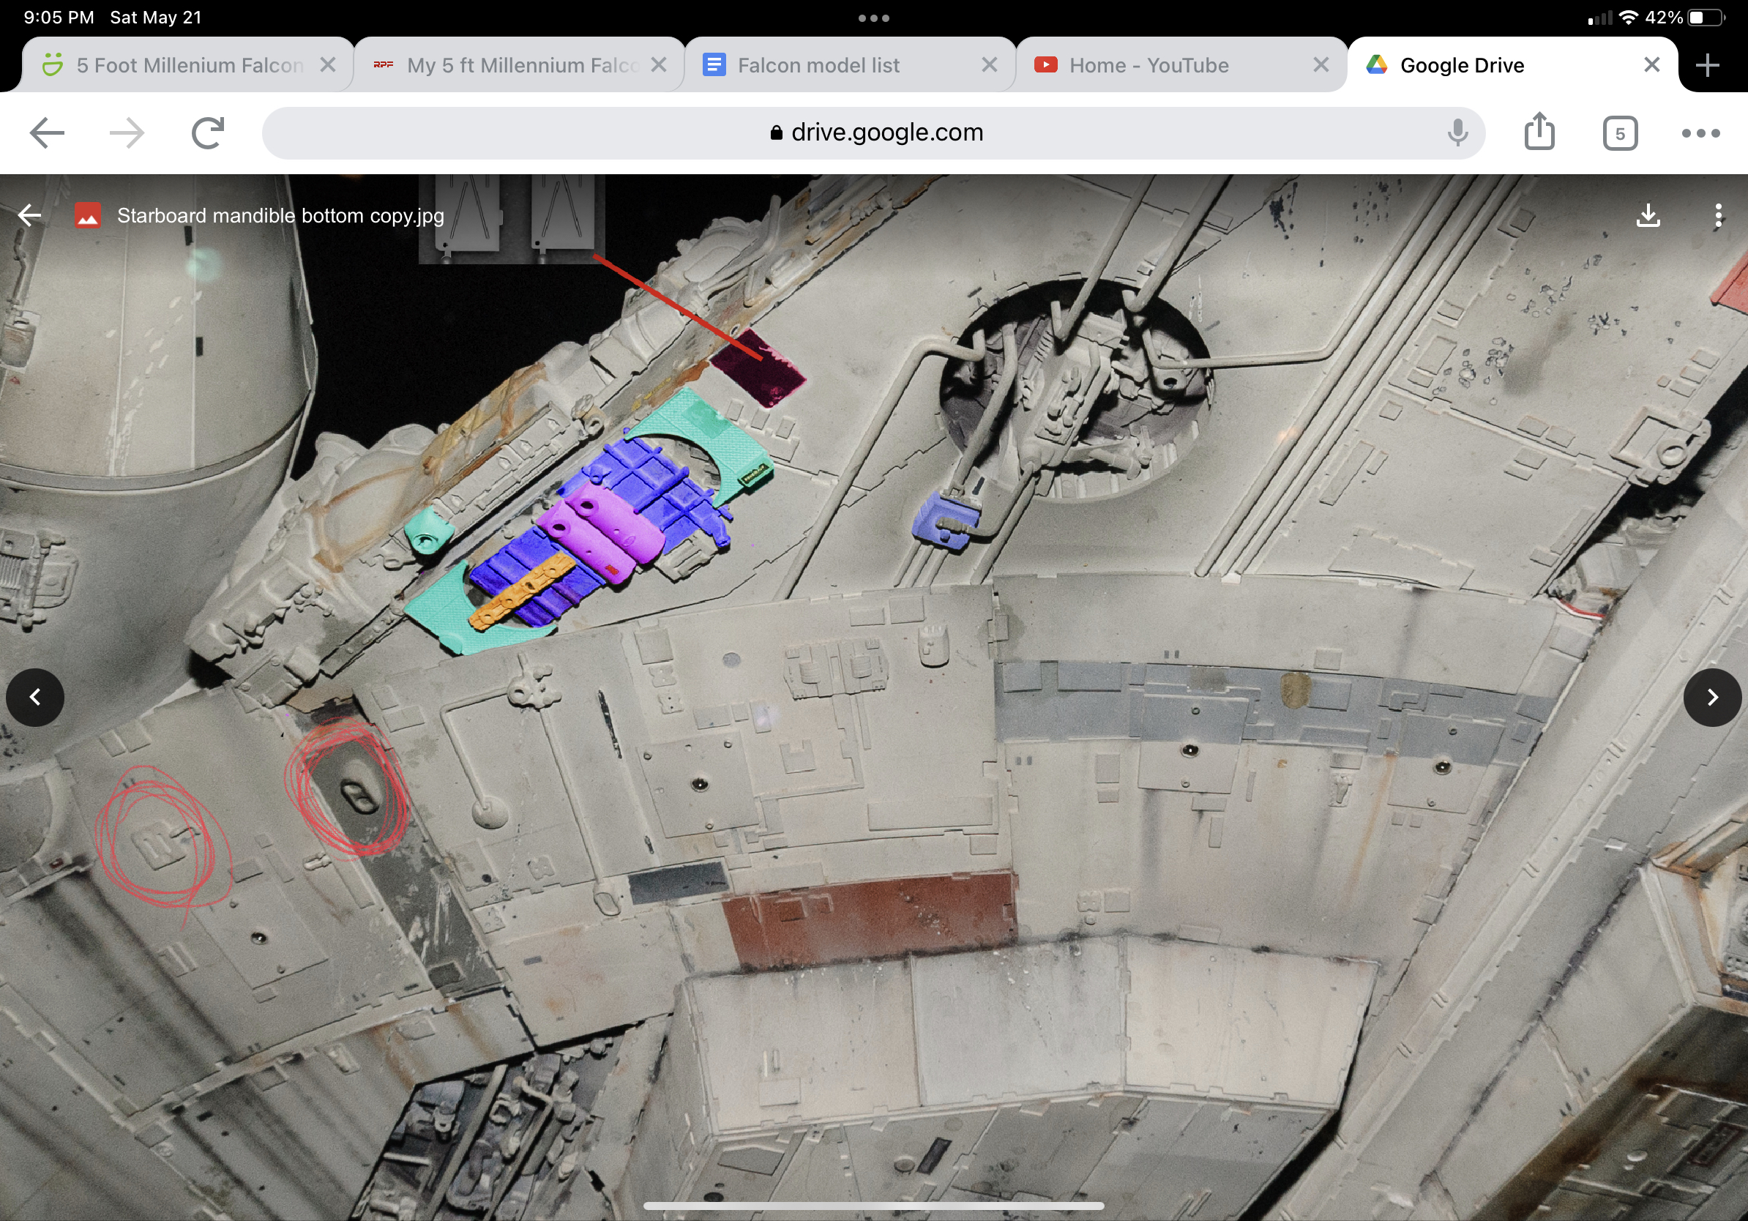Go back using the browser back arrow
1748x1221 pixels.
(47, 133)
